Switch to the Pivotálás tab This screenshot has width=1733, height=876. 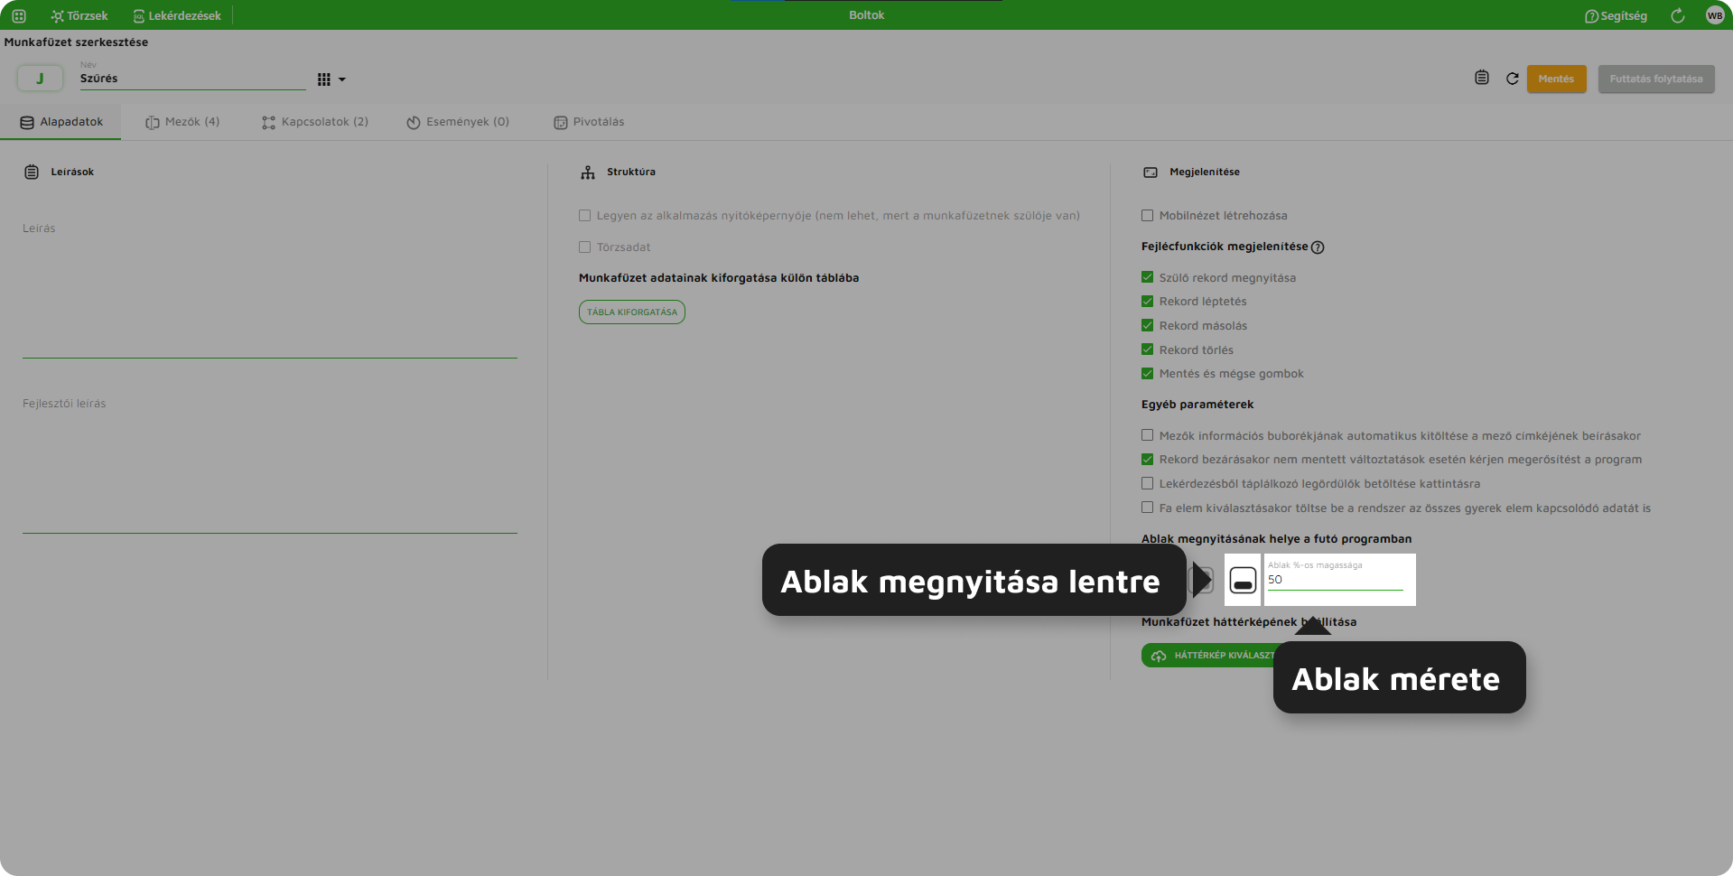point(589,122)
